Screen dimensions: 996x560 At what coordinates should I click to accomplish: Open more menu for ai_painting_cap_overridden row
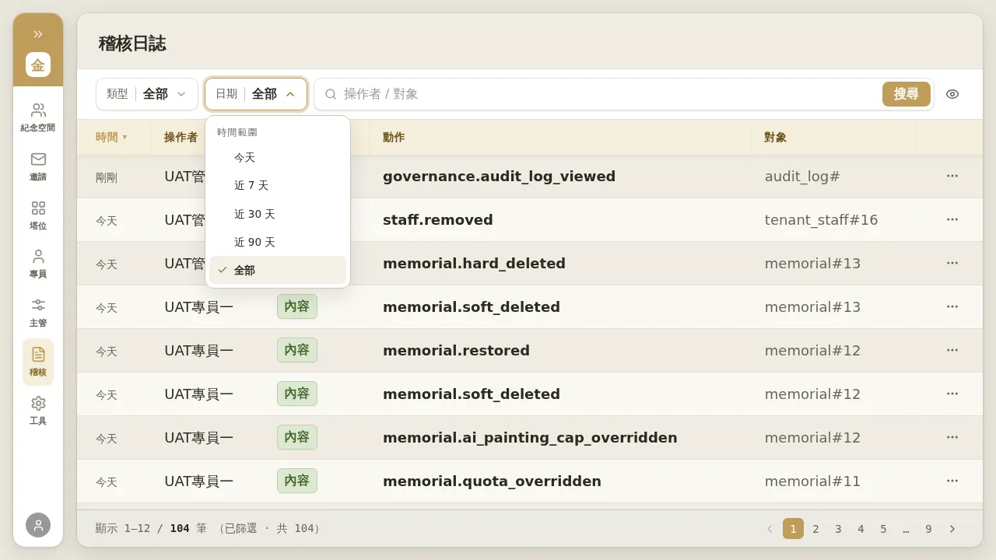click(x=952, y=437)
